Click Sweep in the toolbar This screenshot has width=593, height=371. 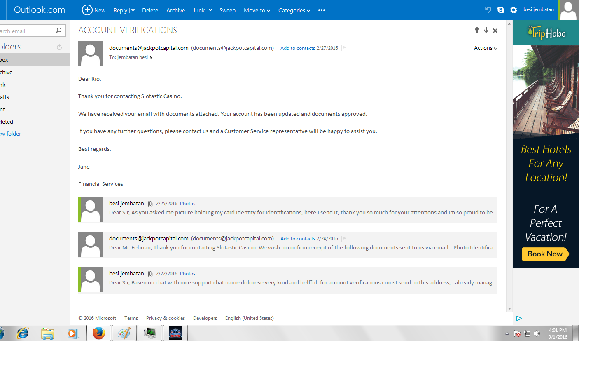pos(227,10)
